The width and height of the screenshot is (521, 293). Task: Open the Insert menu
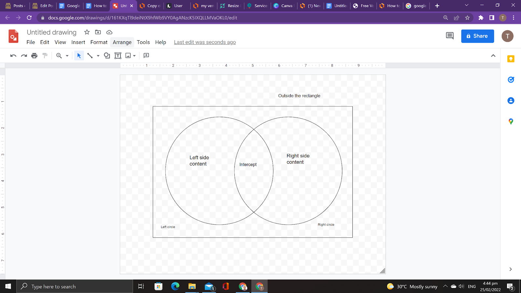[x=78, y=42]
